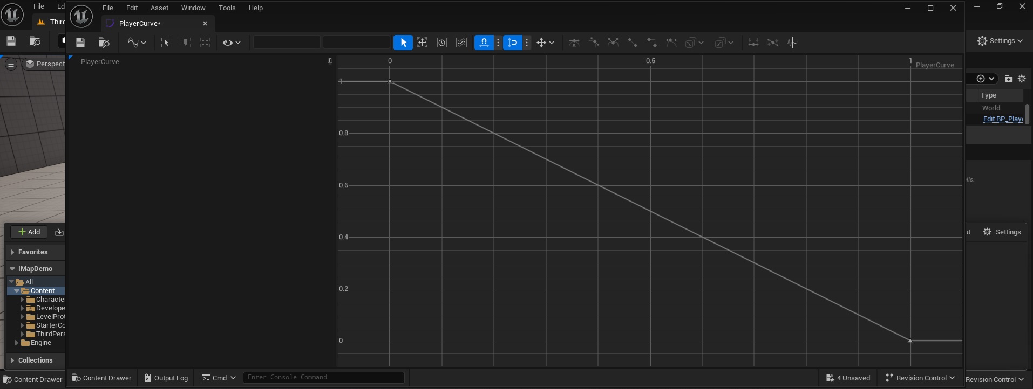Select the Transform tool in curve toolbar
The height and width of the screenshot is (389, 1033).
point(422,43)
